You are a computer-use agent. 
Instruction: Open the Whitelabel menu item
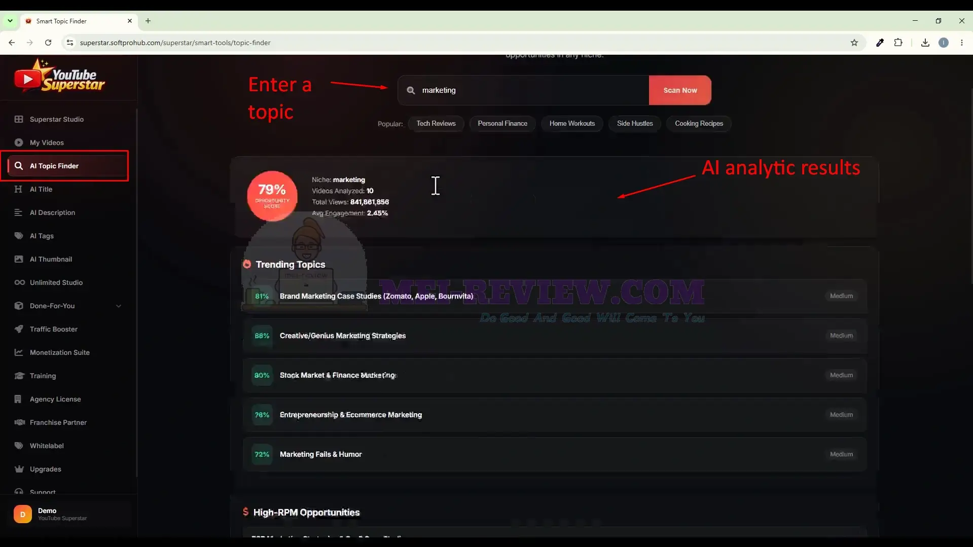[x=47, y=446]
